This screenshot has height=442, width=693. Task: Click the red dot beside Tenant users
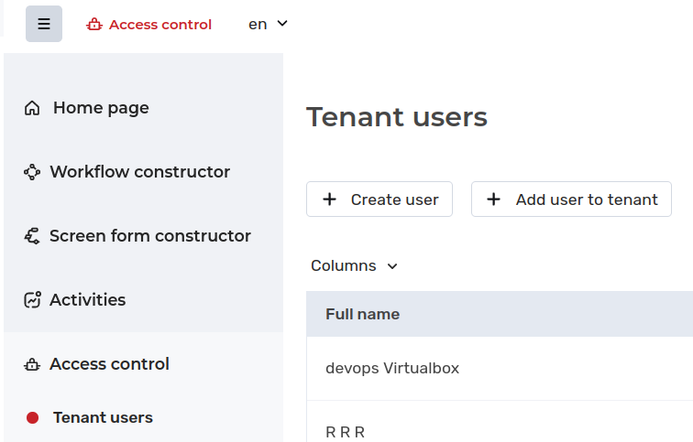(32, 417)
